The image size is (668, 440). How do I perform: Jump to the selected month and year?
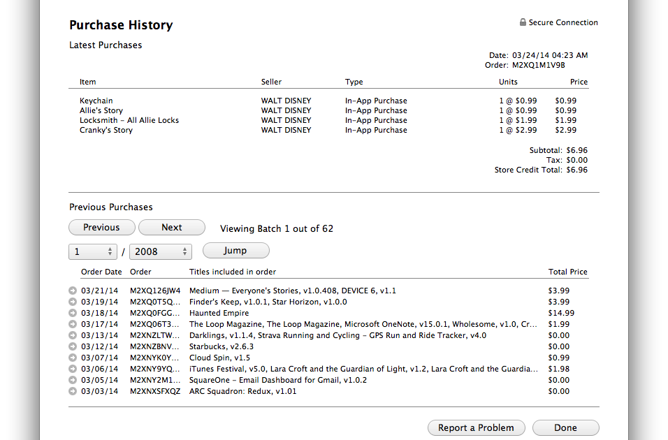pyautogui.click(x=236, y=251)
